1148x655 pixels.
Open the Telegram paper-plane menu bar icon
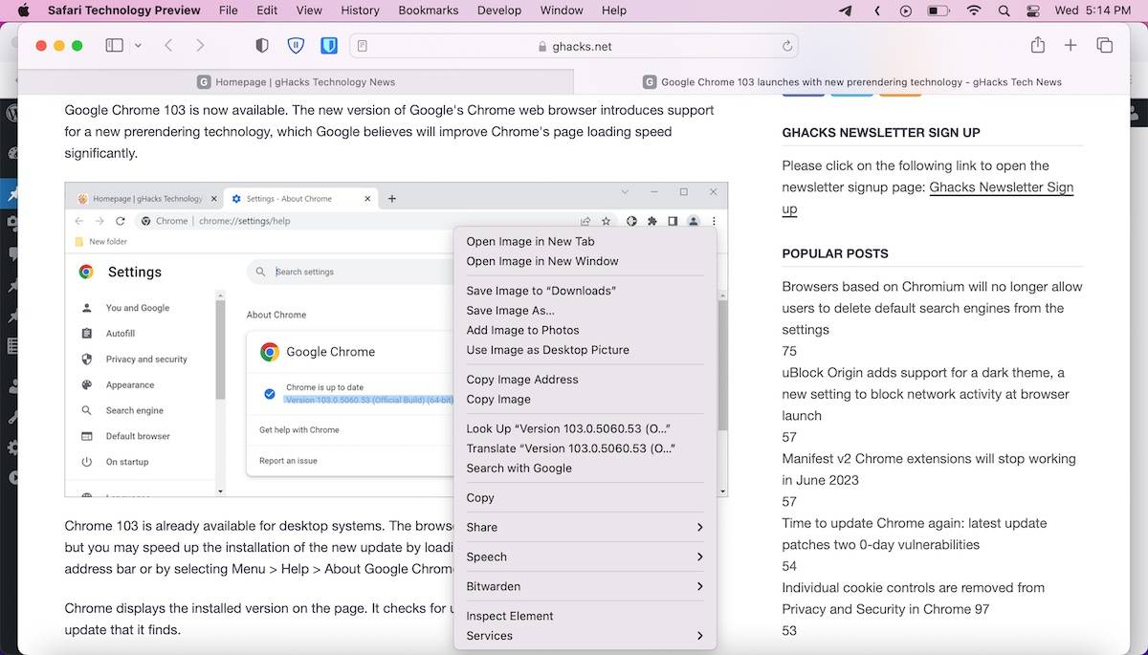tap(846, 11)
